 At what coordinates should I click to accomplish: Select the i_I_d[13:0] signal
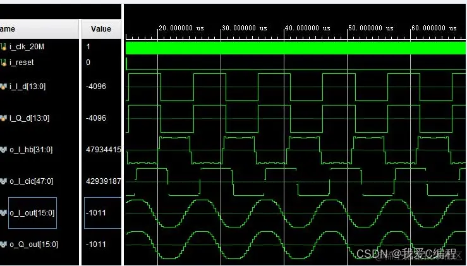click(27, 87)
